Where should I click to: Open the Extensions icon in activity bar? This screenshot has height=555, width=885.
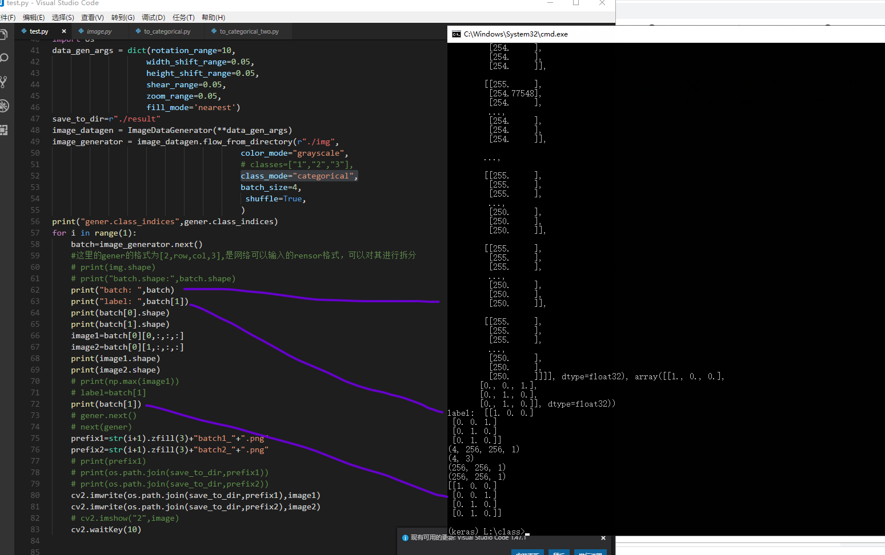[5, 129]
